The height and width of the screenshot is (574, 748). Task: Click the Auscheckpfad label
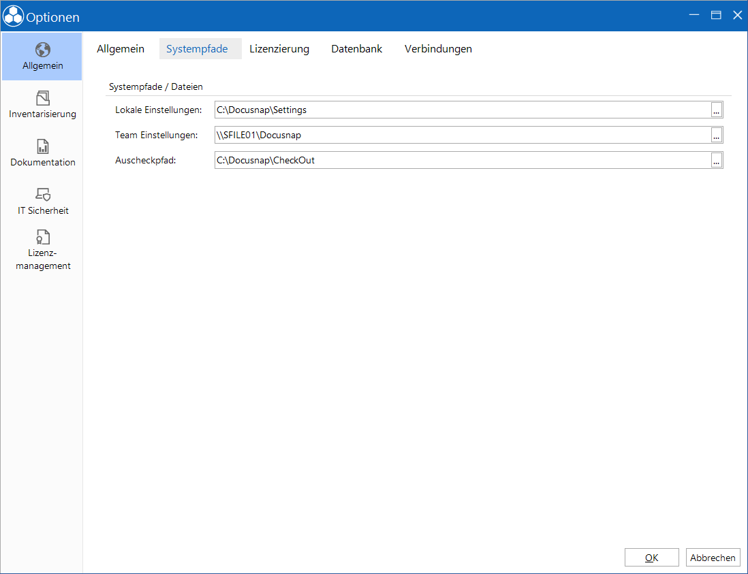pos(146,160)
